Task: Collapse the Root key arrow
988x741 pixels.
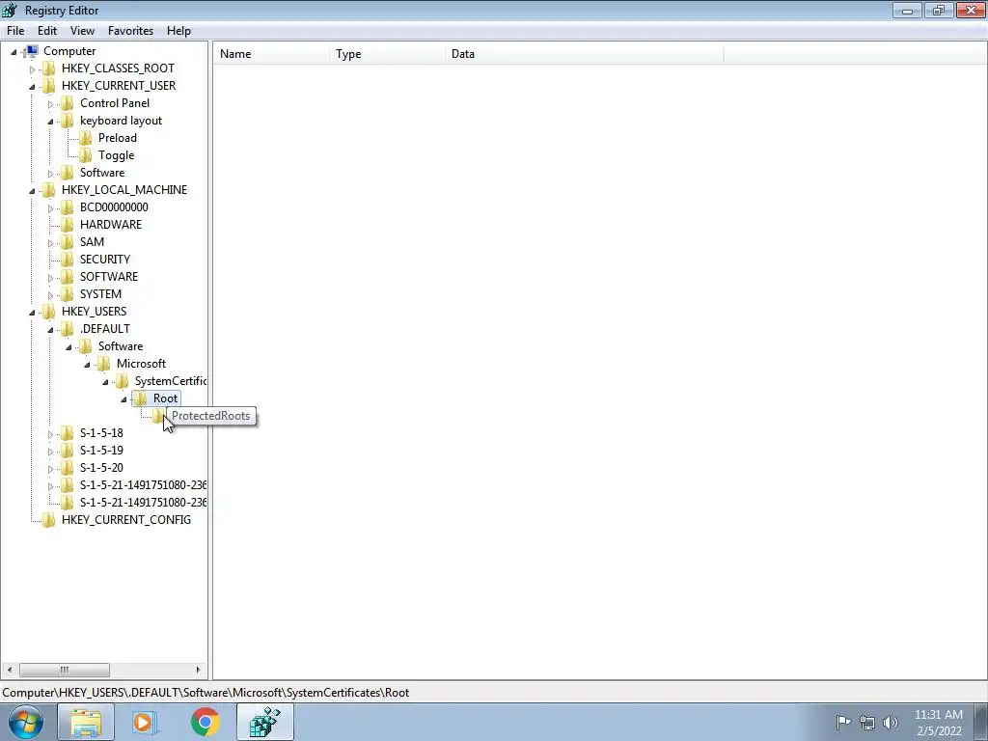Action: (123, 398)
